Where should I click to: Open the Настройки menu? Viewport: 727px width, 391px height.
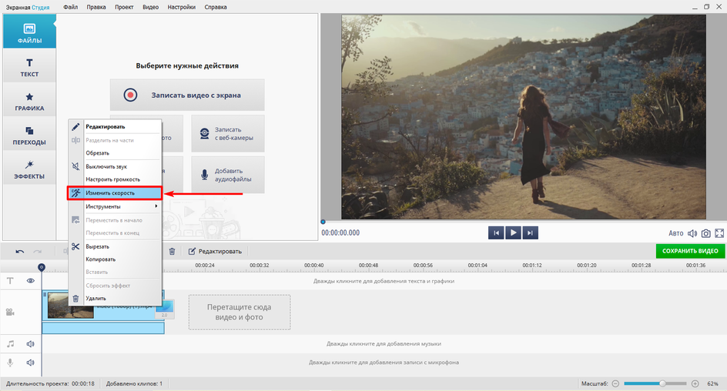181,7
